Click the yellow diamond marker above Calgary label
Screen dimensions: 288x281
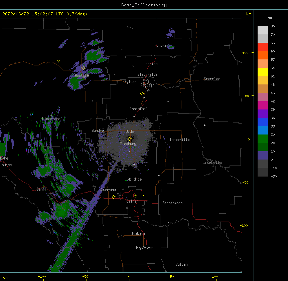click(x=135, y=197)
